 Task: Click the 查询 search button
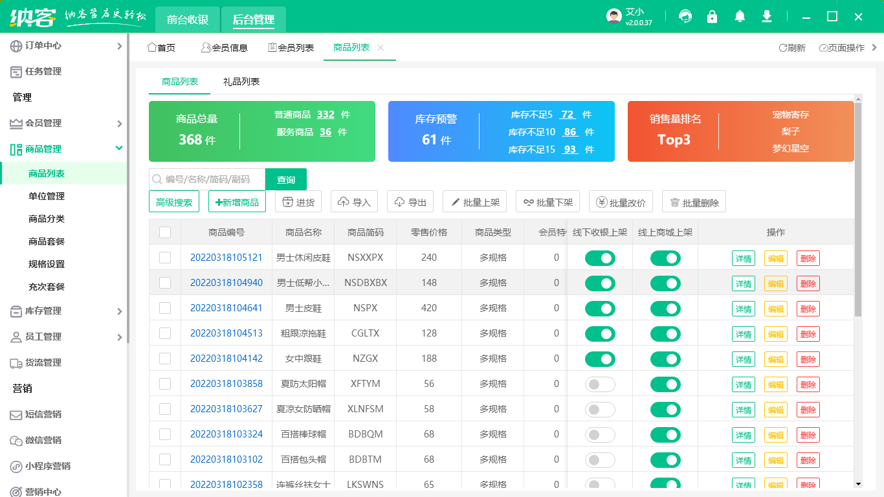(286, 180)
